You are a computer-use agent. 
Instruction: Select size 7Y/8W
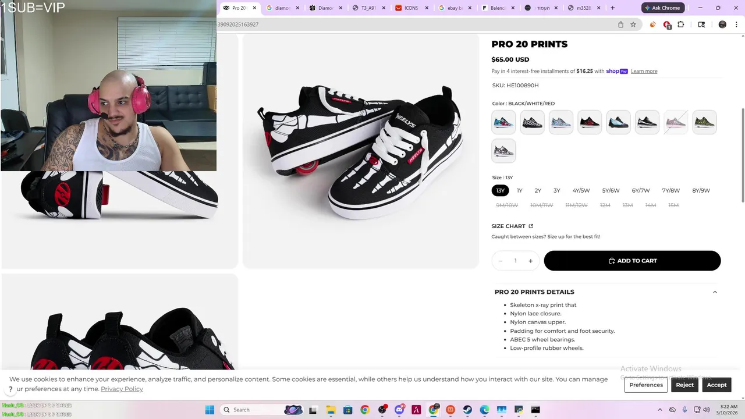(x=670, y=190)
